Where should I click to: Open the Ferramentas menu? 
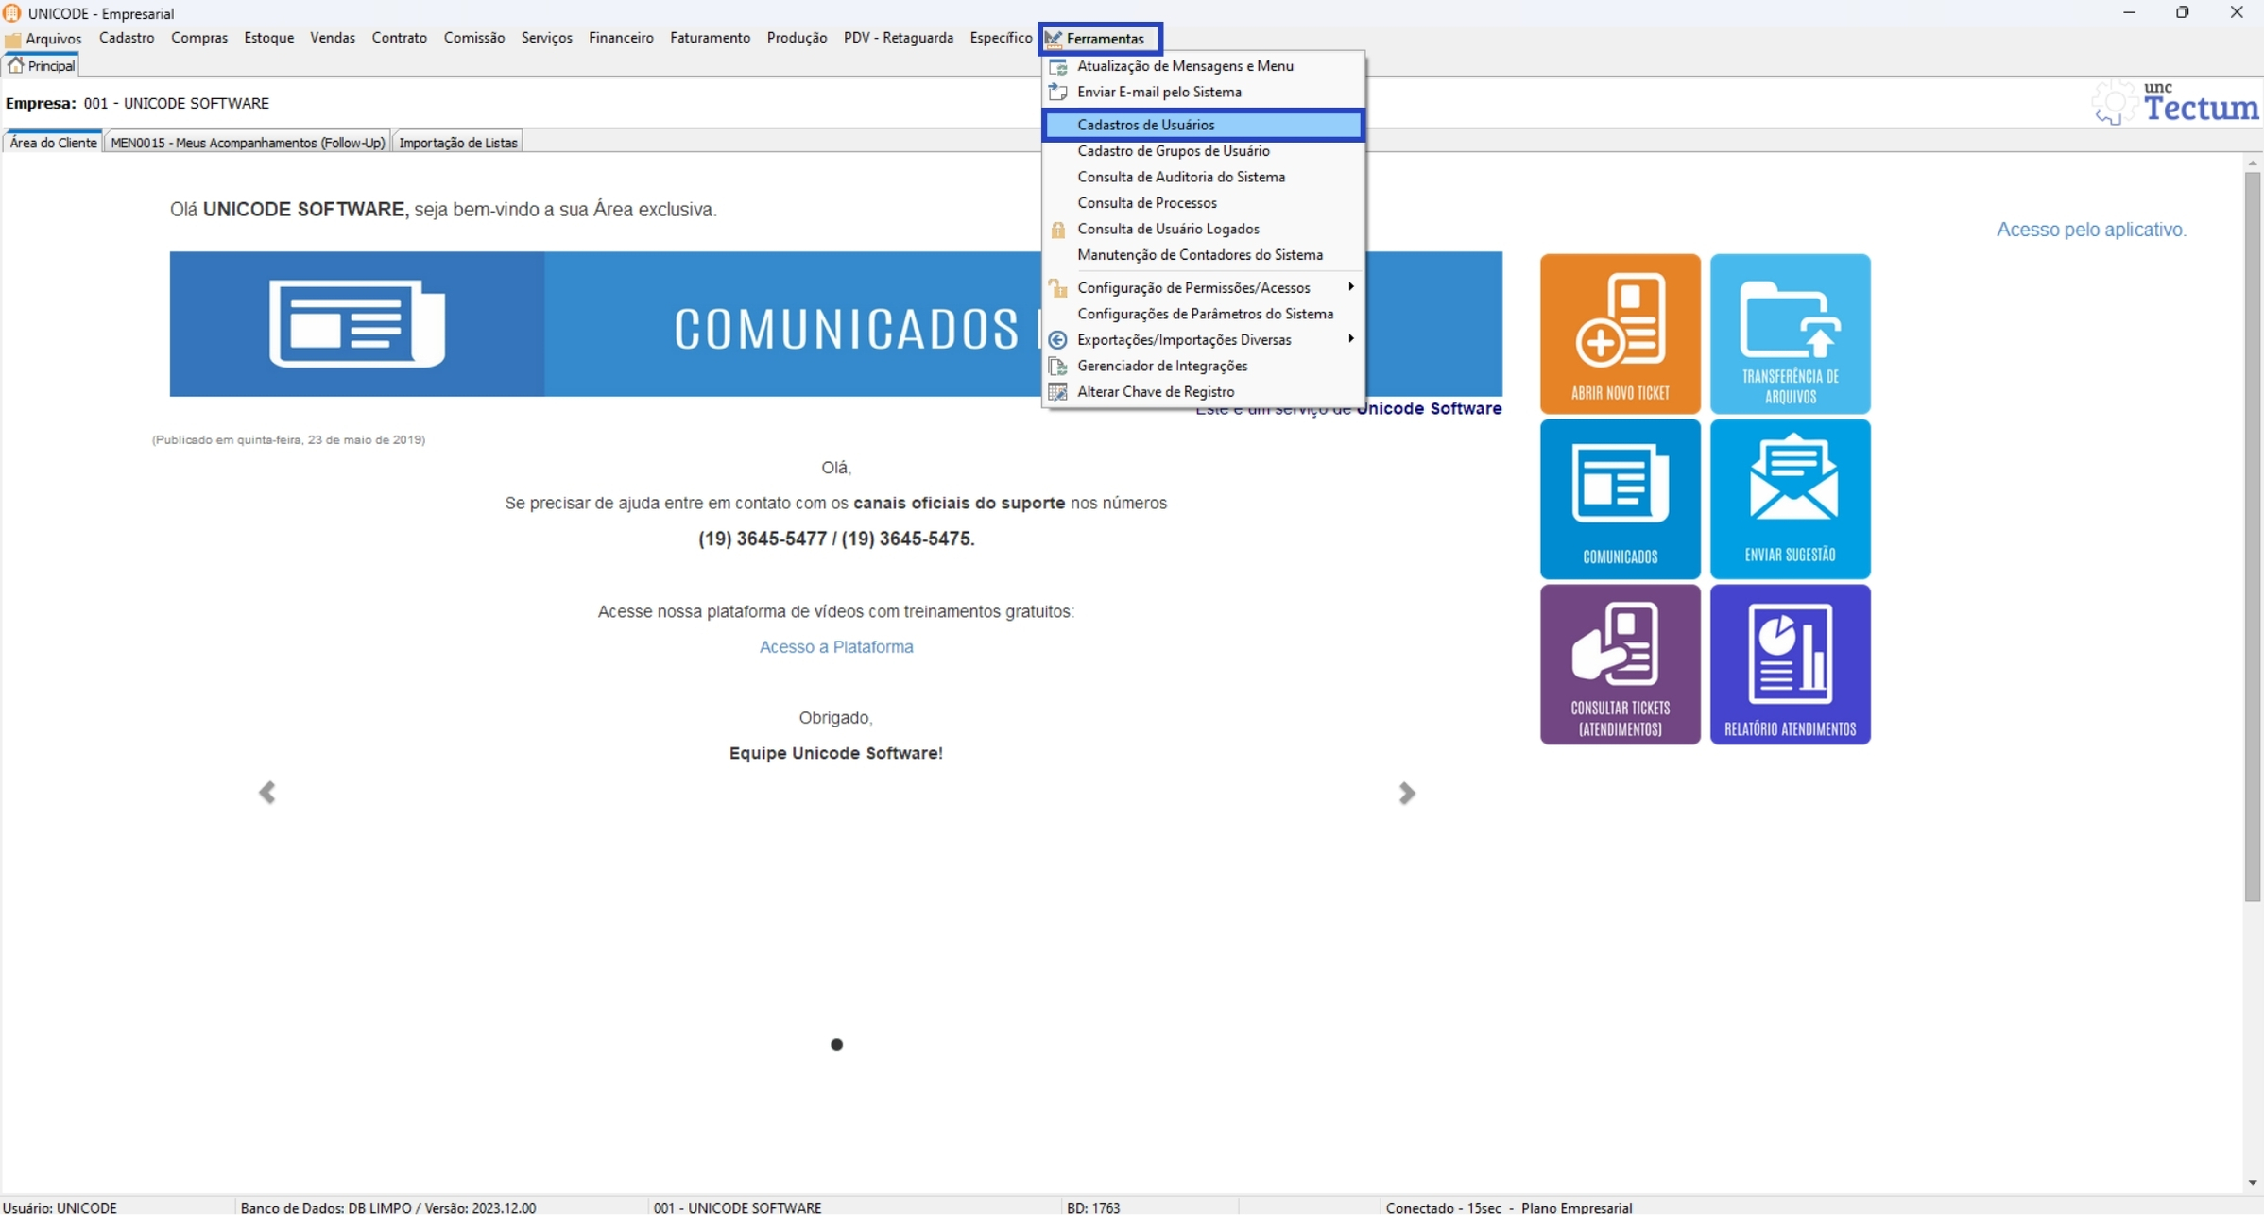point(1103,39)
